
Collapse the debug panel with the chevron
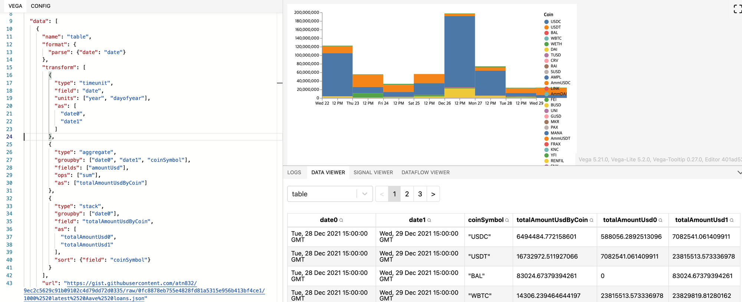pyautogui.click(x=739, y=173)
